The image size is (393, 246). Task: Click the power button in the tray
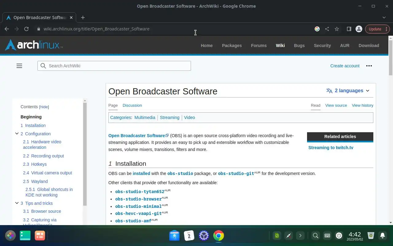click(x=339, y=236)
